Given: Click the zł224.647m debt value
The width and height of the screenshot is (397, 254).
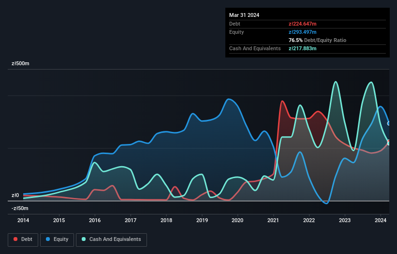Looking at the screenshot, I should pos(303,24).
